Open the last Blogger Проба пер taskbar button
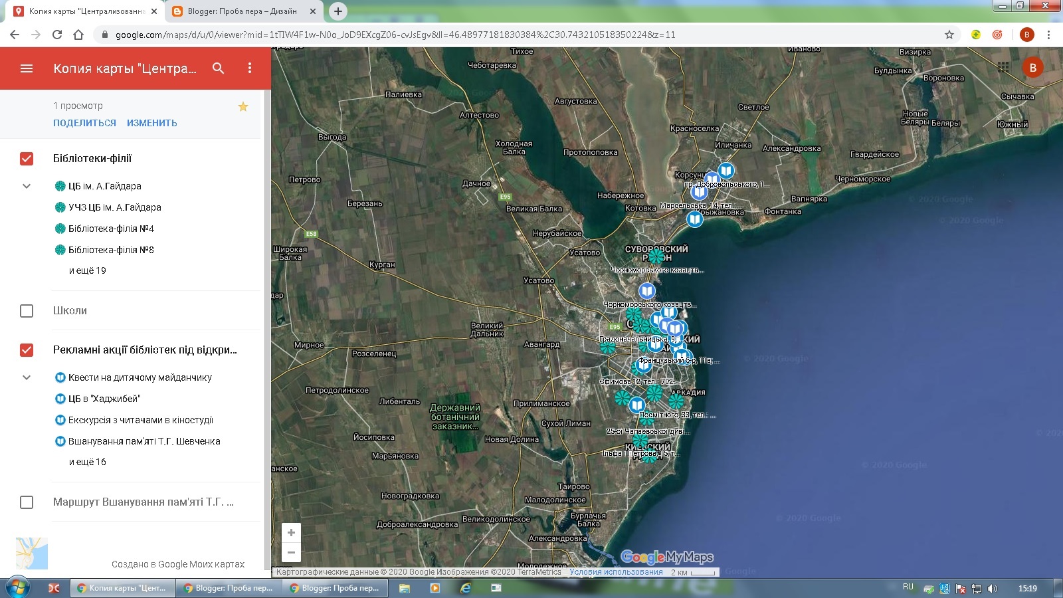 336,588
